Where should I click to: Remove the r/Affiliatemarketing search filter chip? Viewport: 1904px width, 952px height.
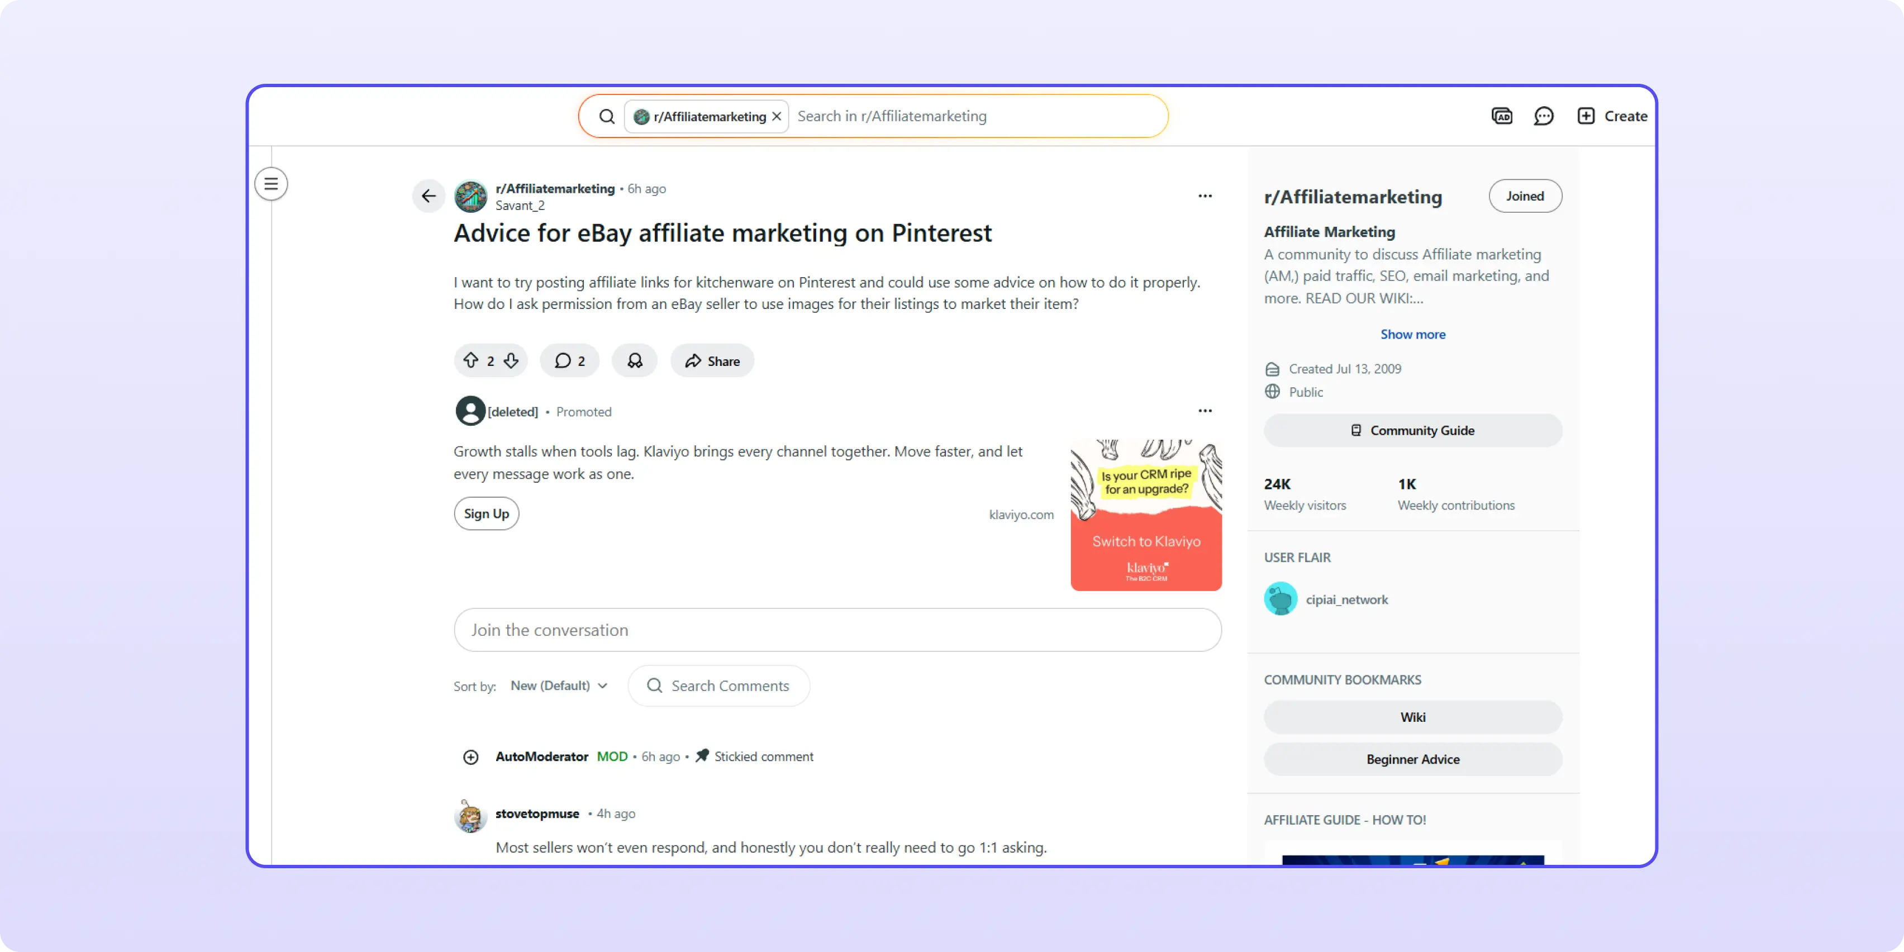click(777, 117)
